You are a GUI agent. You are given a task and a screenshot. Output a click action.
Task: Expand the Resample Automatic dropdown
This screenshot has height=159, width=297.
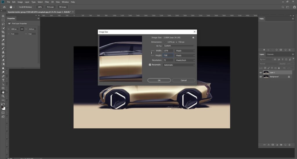179,65
